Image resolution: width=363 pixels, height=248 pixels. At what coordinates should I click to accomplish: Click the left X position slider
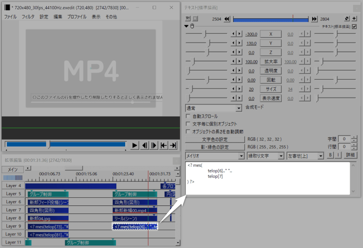pos(205,34)
